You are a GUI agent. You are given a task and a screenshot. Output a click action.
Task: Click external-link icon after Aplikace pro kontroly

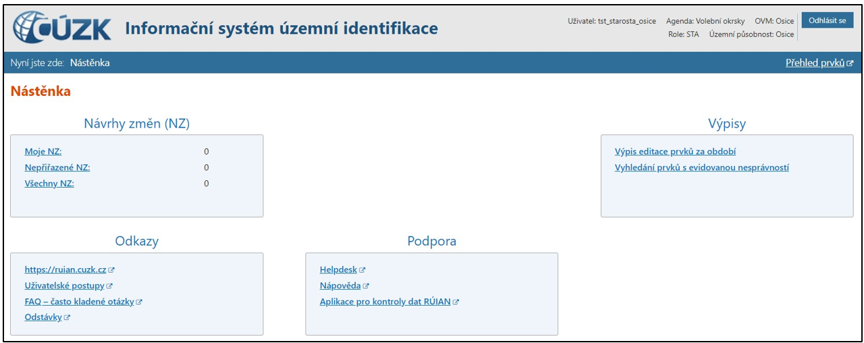click(456, 302)
